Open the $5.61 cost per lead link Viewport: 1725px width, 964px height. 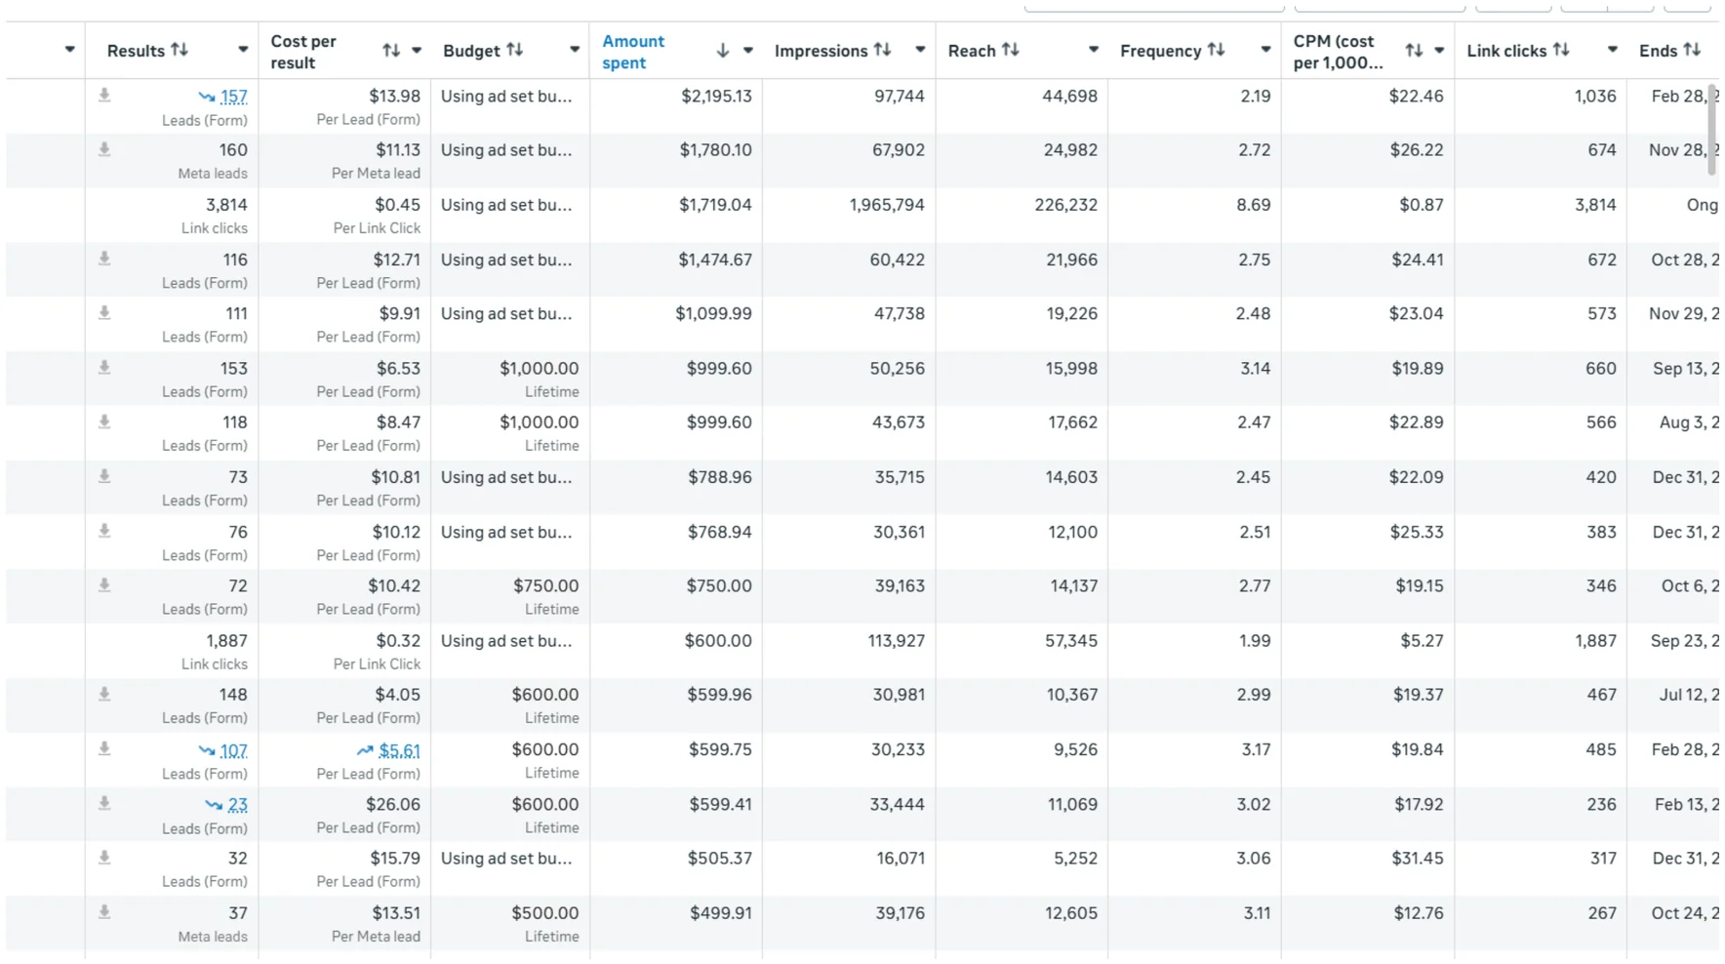[x=399, y=750]
